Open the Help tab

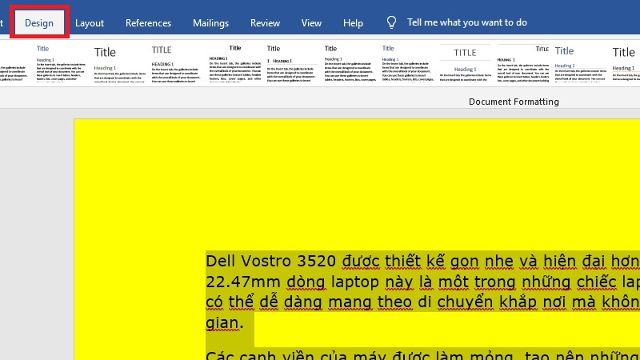click(353, 23)
